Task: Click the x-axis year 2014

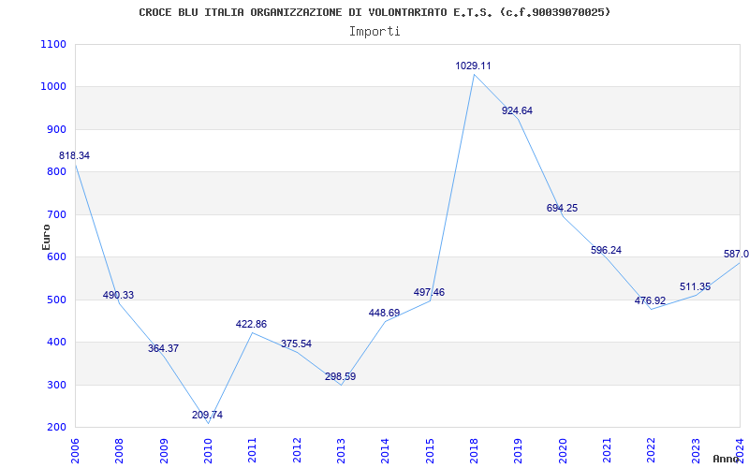Action: [386, 451]
